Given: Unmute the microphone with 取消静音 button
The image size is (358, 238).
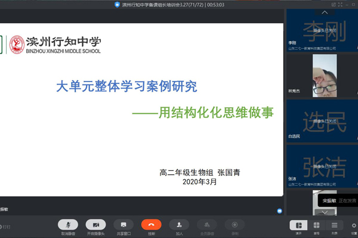Looking at the screenshot, I should click(68, 225).
